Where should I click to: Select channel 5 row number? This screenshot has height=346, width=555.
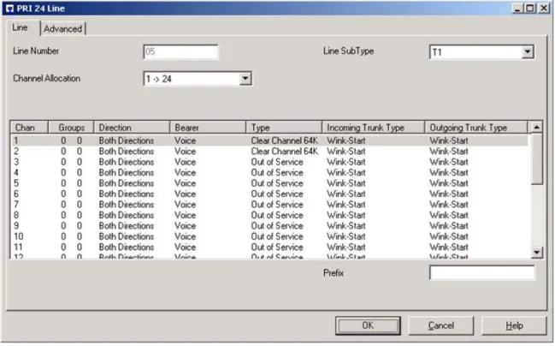coord(16,183)
